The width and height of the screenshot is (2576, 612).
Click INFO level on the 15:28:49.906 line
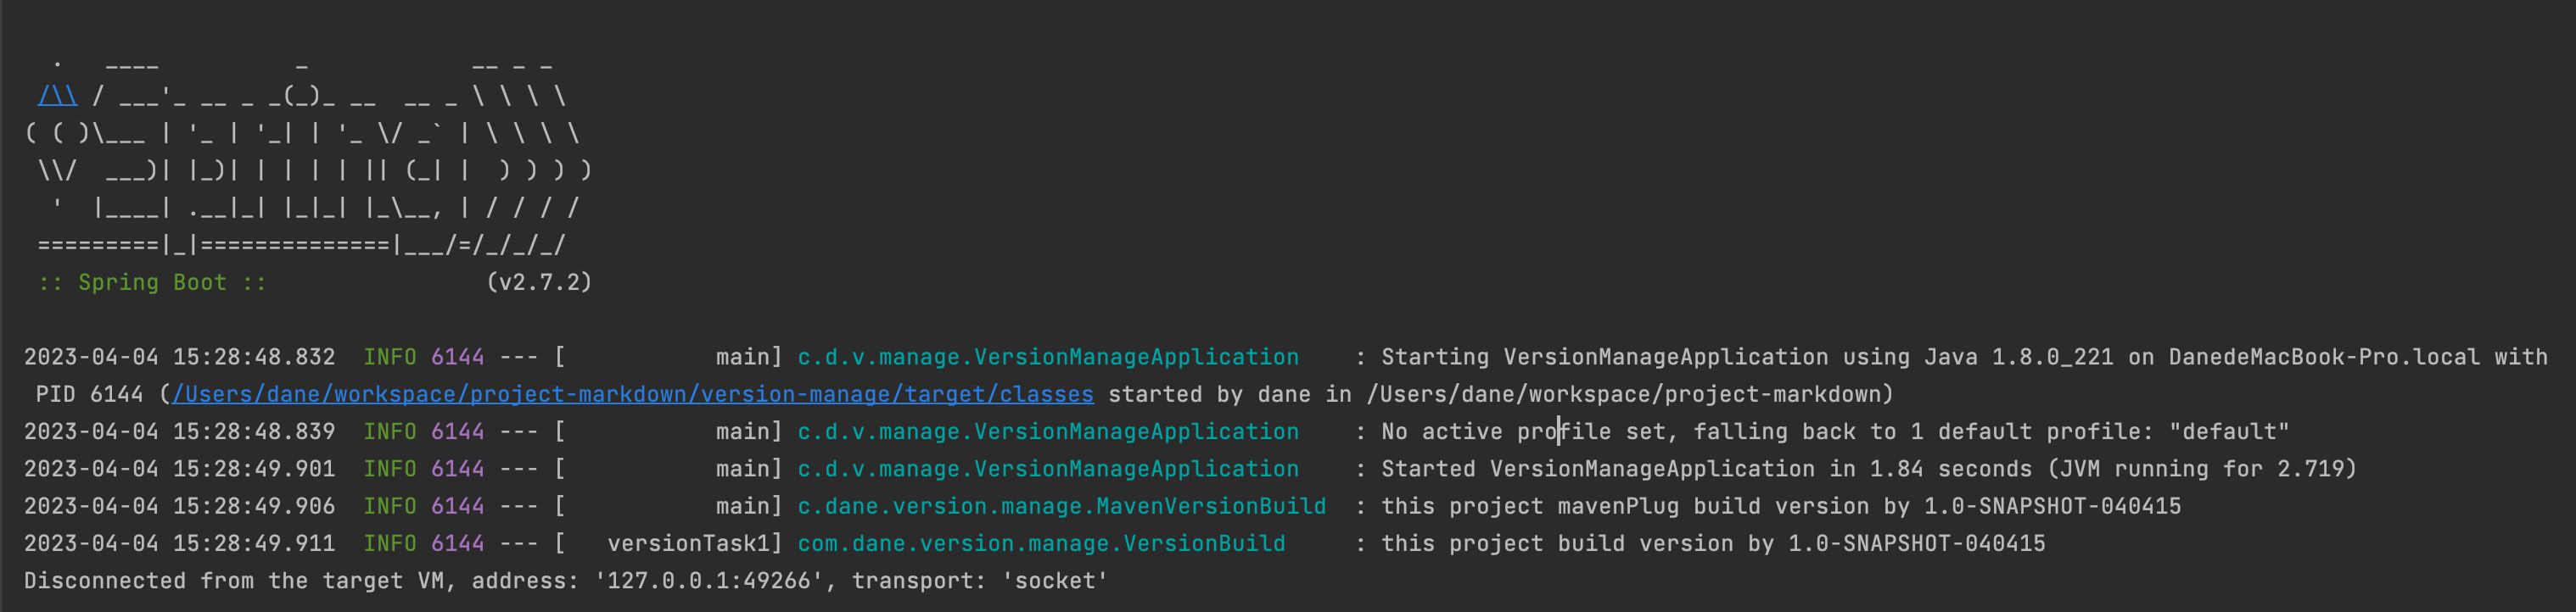coord(390,506)
